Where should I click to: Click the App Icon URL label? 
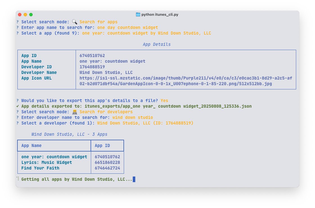click(x=37, y=78)
